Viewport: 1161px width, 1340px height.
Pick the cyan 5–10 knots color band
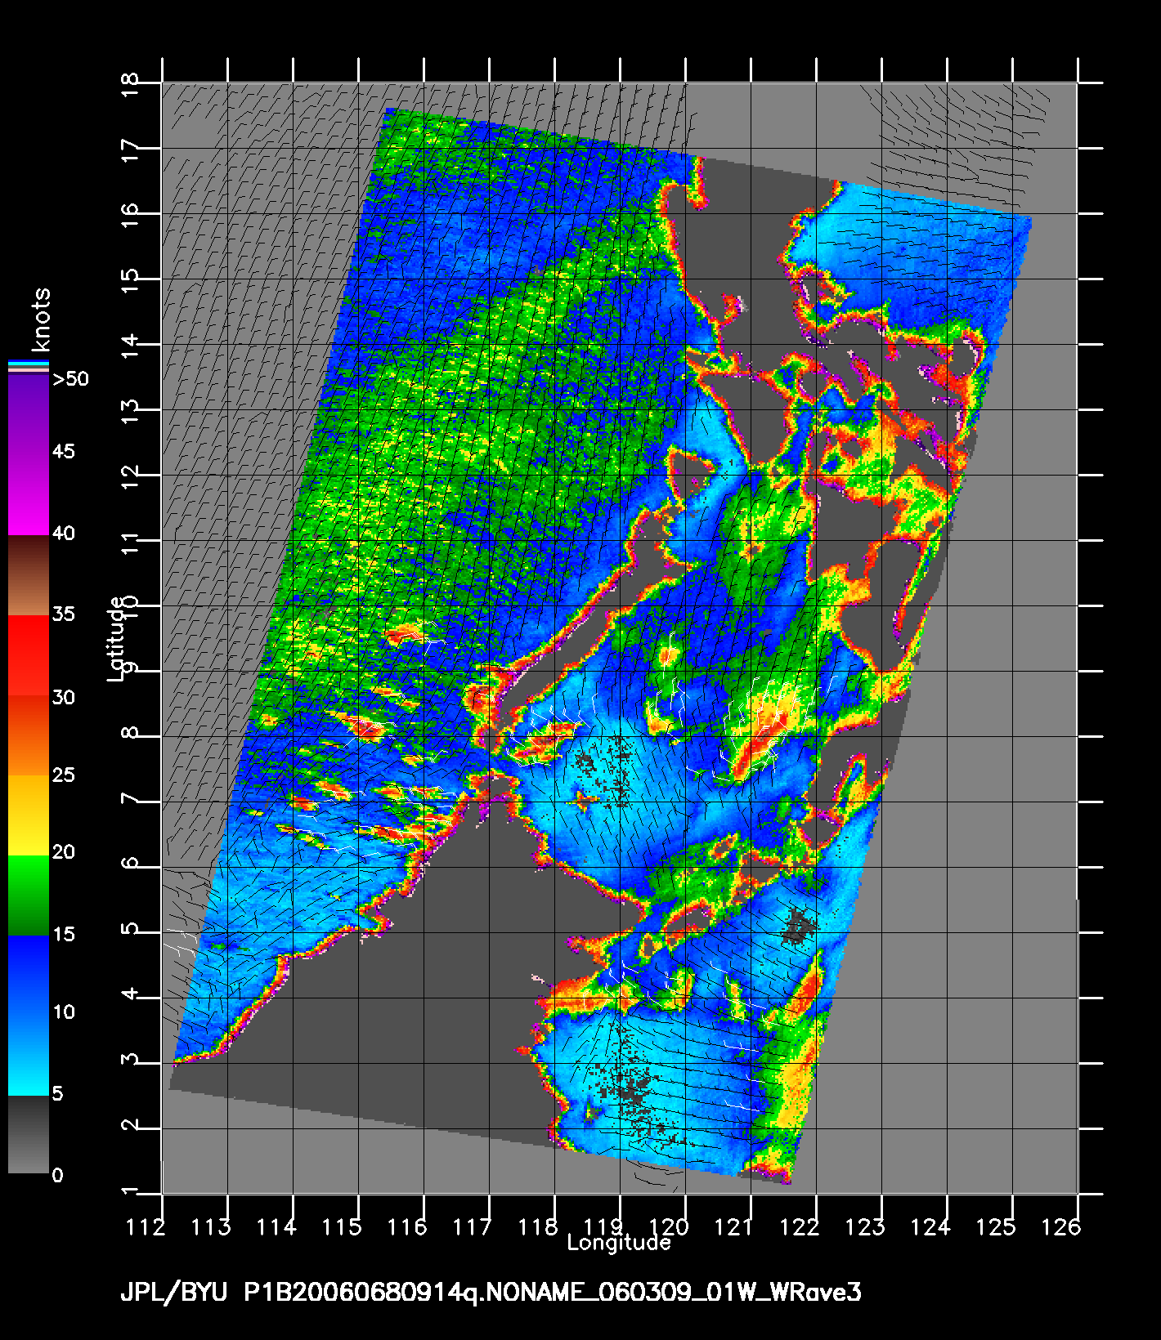pos(28,1054)
